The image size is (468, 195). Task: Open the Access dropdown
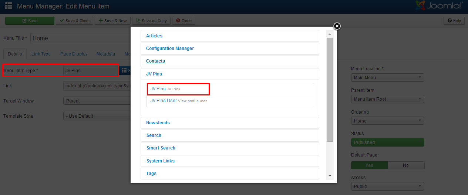(387, 186)
